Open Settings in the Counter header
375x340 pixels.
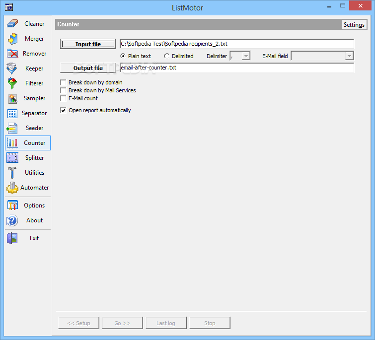click(x=354, y=25)
